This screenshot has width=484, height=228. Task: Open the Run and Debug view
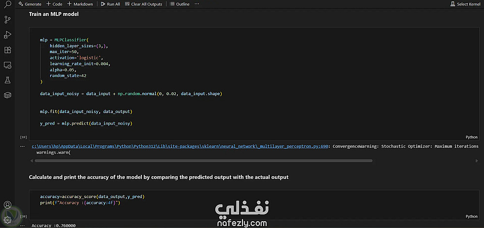click(7, 35)
